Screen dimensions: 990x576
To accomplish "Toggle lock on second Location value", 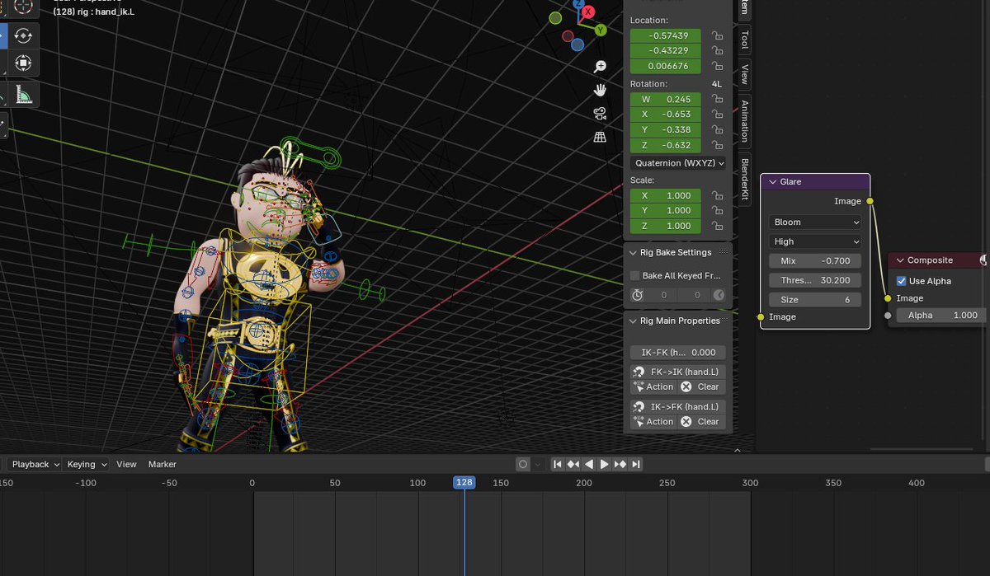I will click(718, 50).
